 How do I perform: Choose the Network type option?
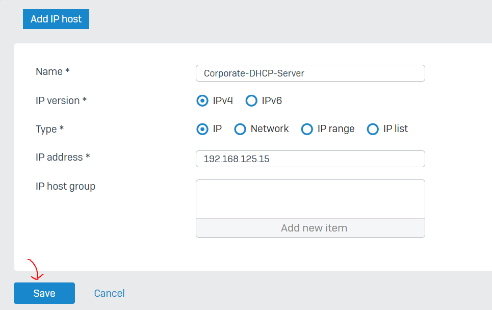(x=240, y=129)
